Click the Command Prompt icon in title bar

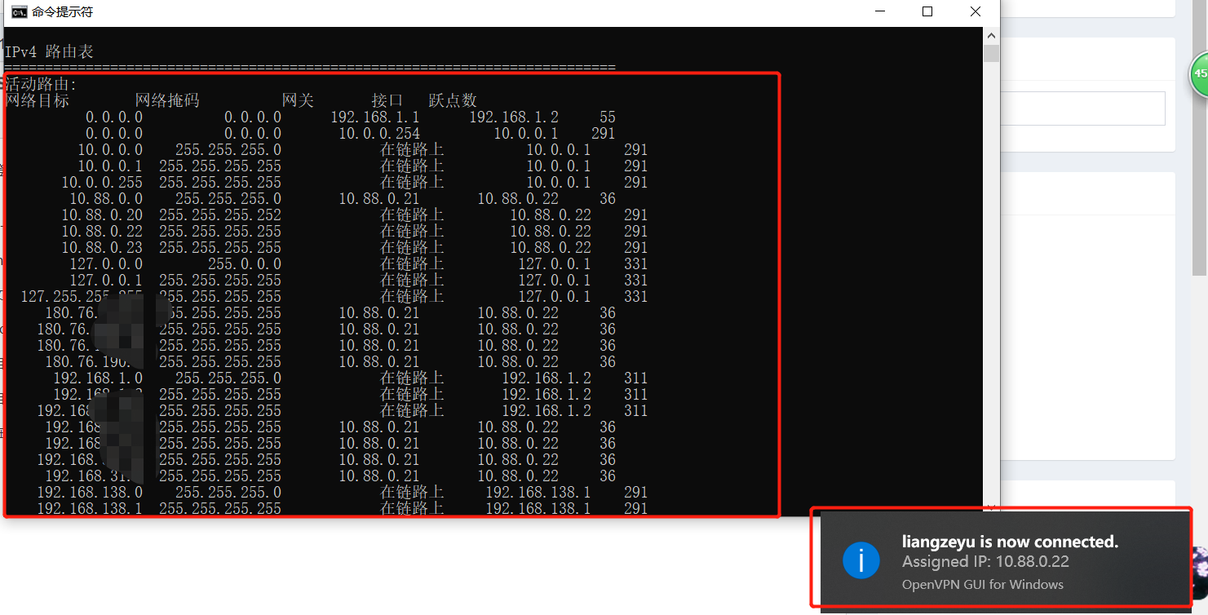[x=18, y=12]
